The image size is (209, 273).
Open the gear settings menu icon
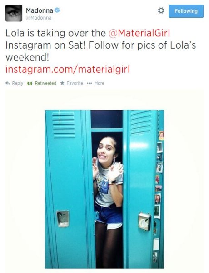161,10
